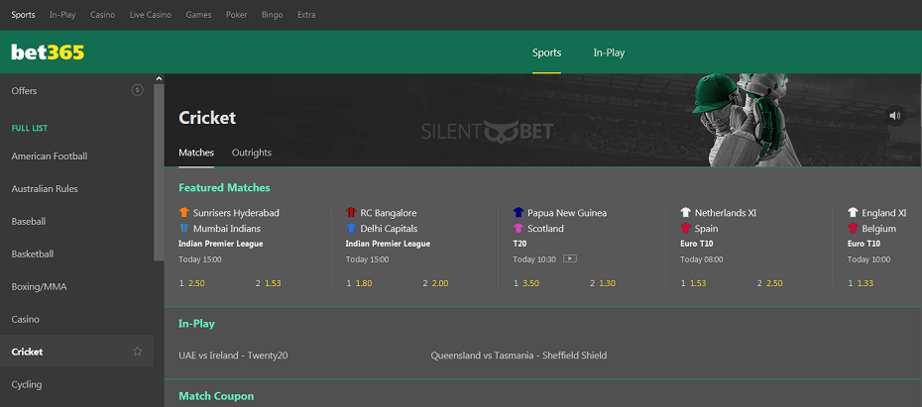
Task: Click the bet365 logo
Action: pos(48,52)
